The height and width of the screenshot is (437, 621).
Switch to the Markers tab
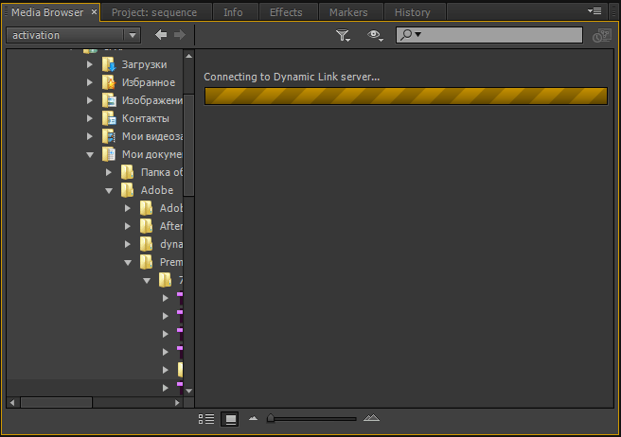348,12
